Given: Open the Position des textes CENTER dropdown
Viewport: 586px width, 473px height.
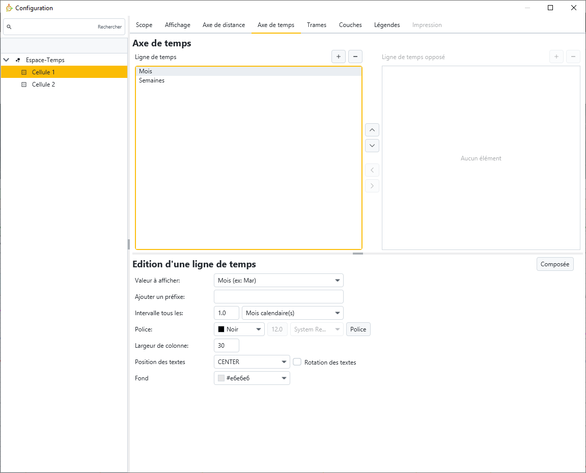Looking at the screenshot, I should [x=252, y=362].
